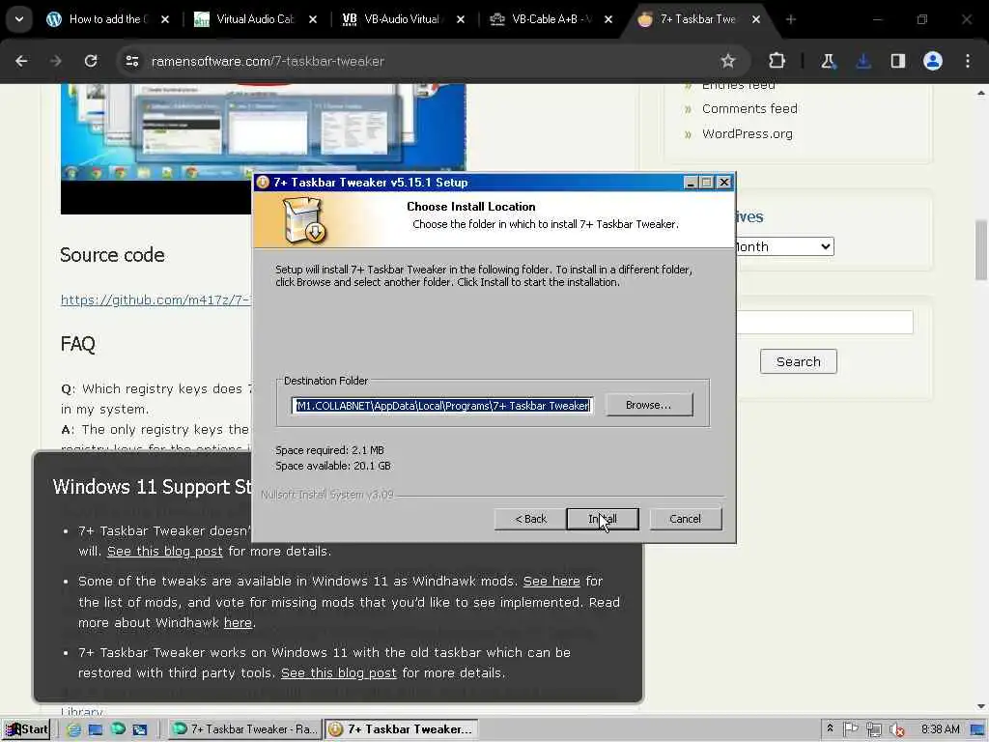Screen dimensions: 989x742
Task: Close the VB-Audio Virtual tab
Action: pyautogui.click(x=461, y=19)
